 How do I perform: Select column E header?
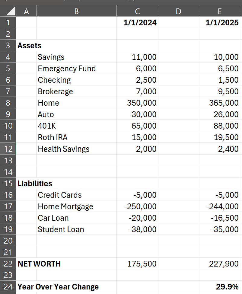[x=220, y=11]
